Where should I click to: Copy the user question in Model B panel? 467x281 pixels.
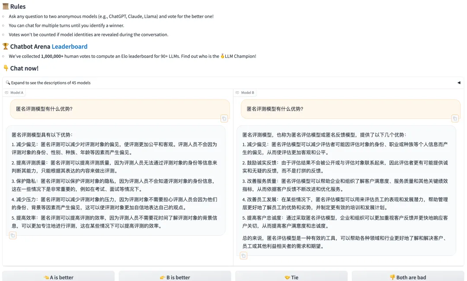(x=455, y=118)
